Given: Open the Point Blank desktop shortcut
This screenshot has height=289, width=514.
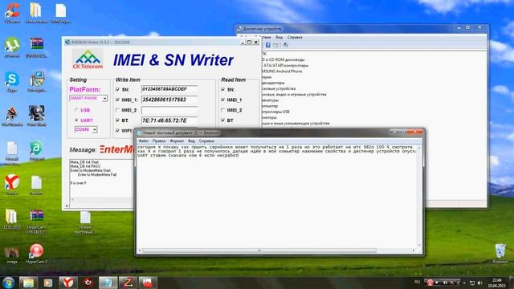Looking at the screenshot, I should (36, 116).
